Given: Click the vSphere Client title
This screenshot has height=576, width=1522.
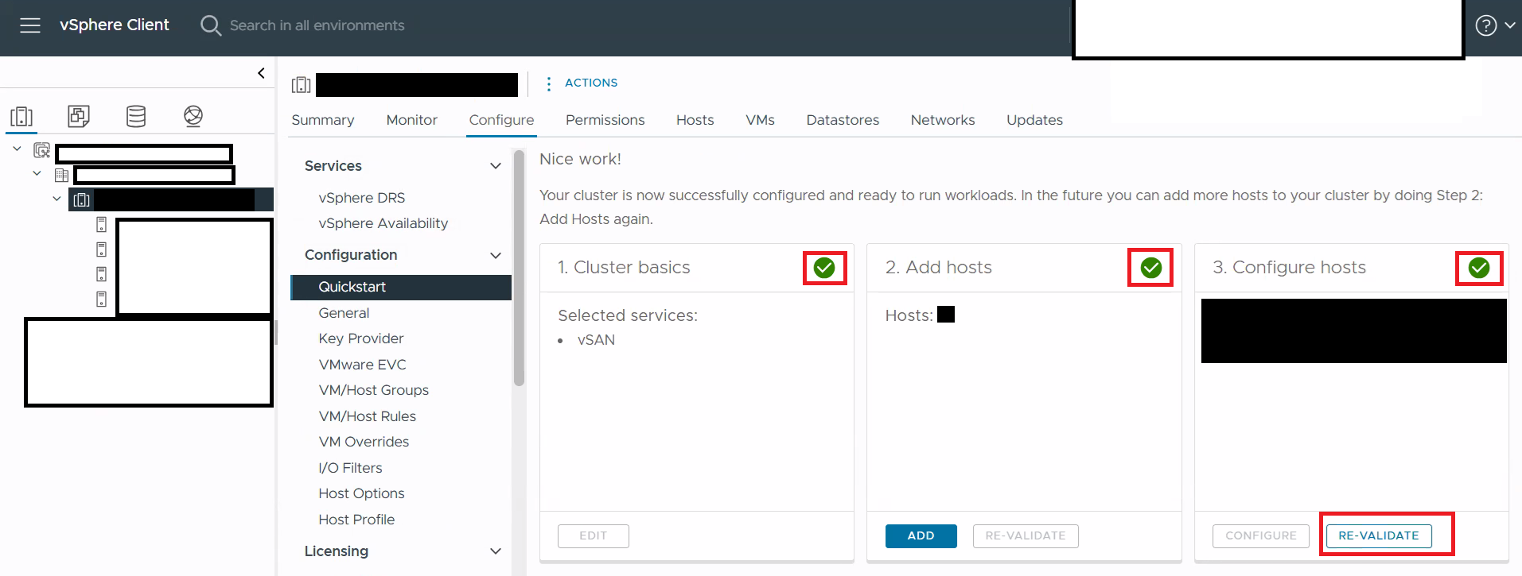Looking at the screenshot, I should click(x=115, y=25).
